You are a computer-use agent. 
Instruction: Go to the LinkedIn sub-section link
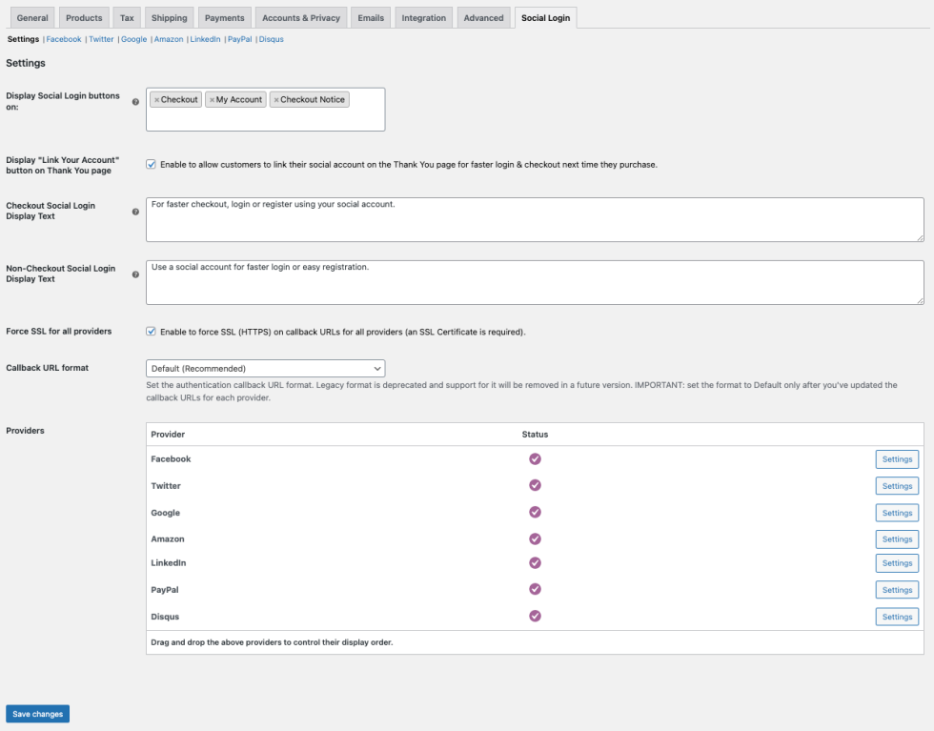click(x=205, y=40)
